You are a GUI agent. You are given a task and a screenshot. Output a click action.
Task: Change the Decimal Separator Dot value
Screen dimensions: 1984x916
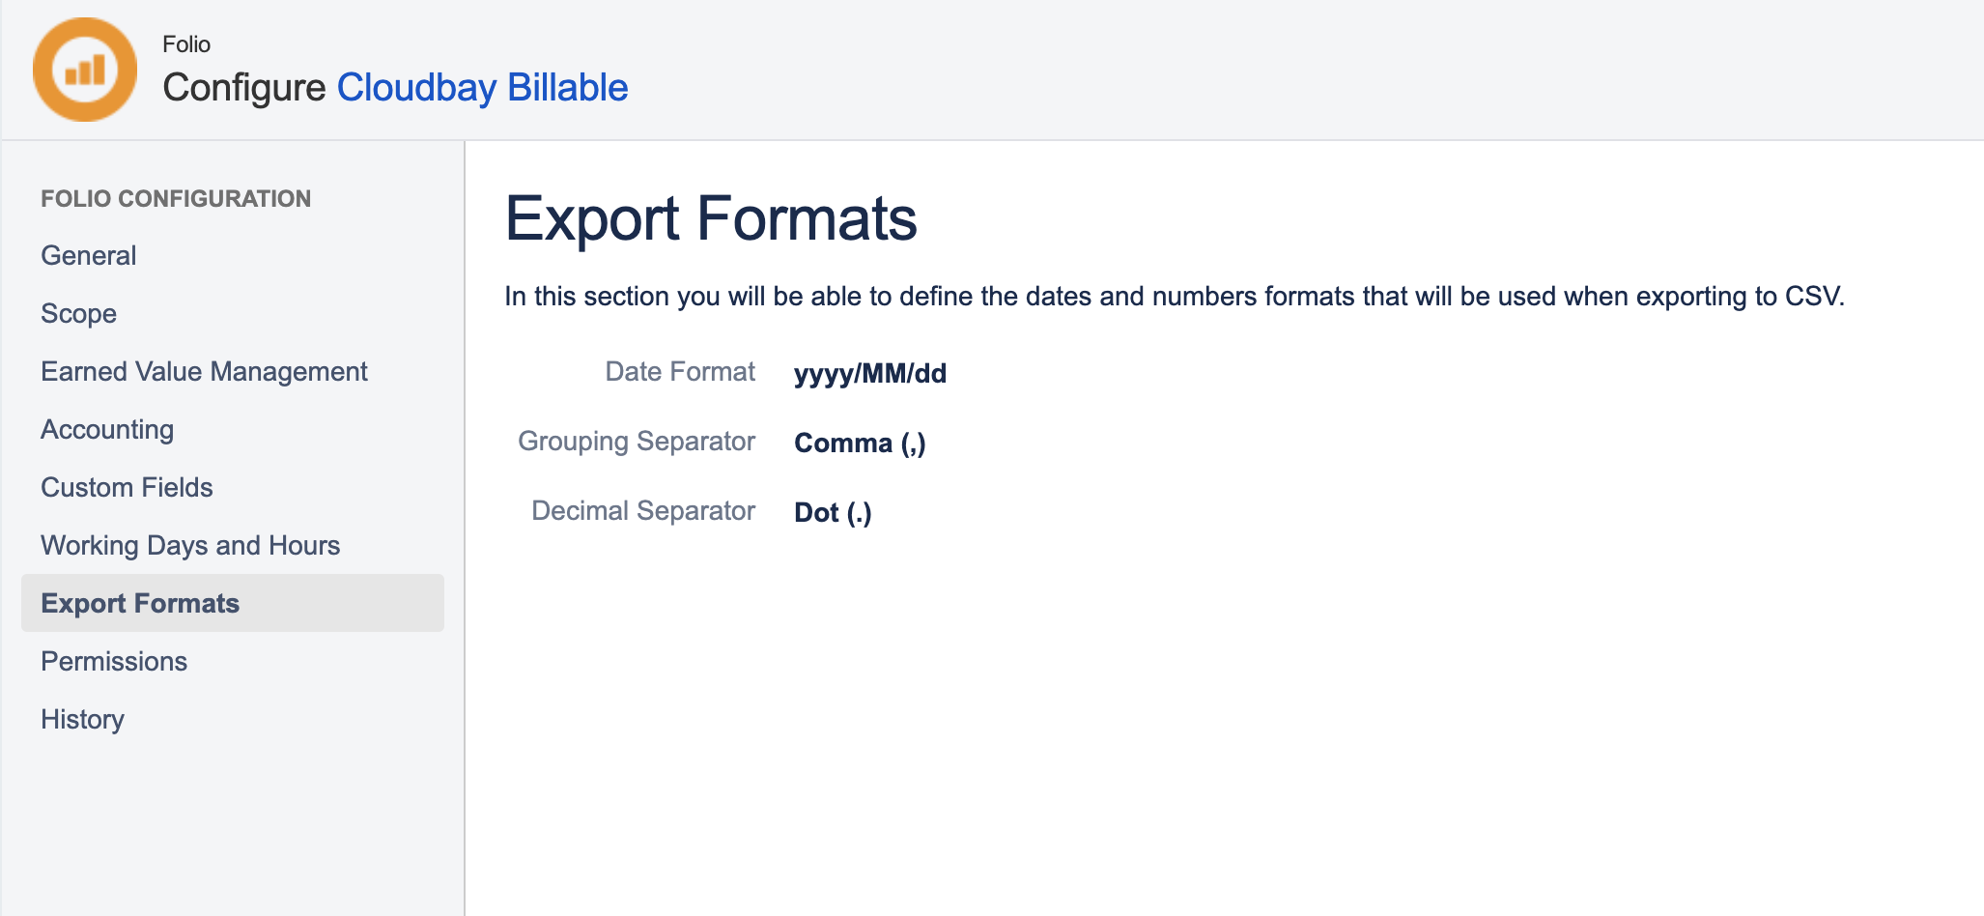point(832,512)
